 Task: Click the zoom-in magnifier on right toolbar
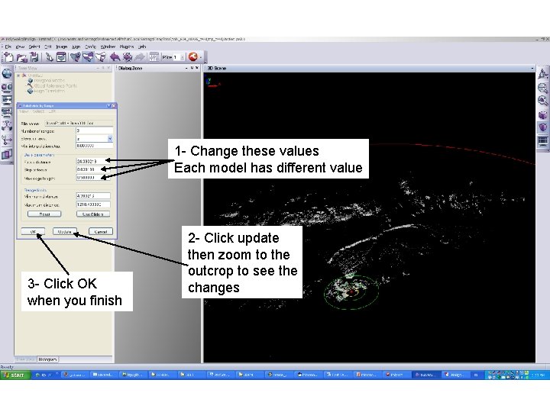(x=543, y=88)
